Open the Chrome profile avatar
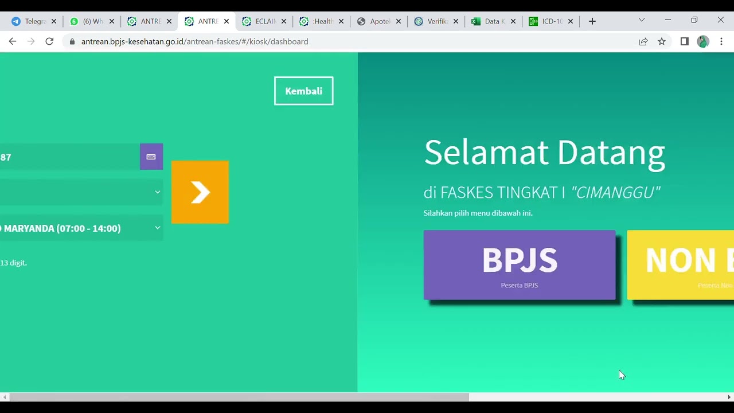The height and width of the screenshot is (413, 734). [703, 41]
